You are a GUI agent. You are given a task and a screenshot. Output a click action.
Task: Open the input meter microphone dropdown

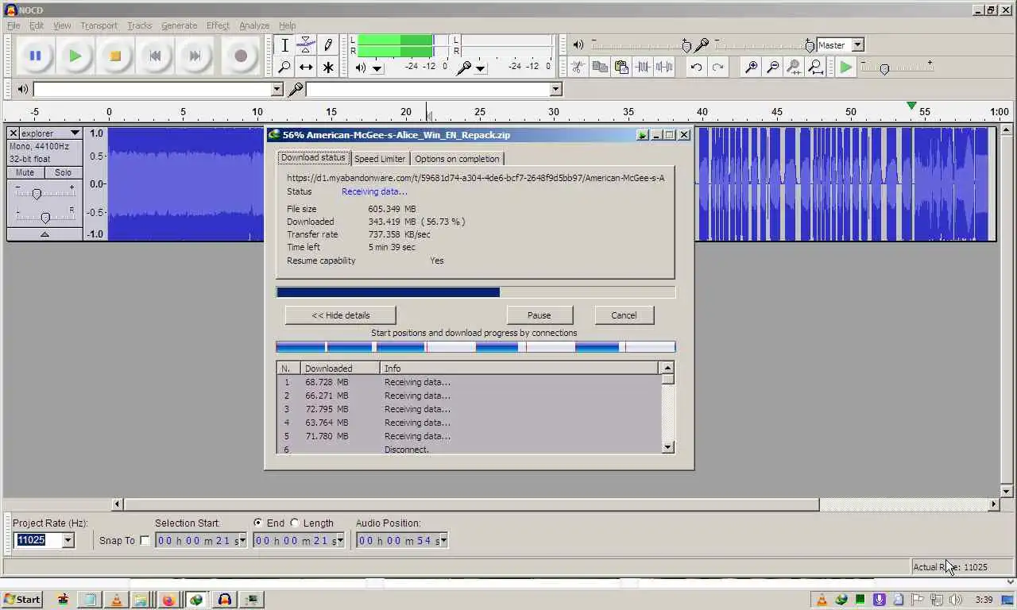[x=481, y=68]
